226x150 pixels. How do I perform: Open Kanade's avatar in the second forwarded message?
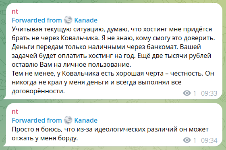pyautogui.click(x=68, y=120)
